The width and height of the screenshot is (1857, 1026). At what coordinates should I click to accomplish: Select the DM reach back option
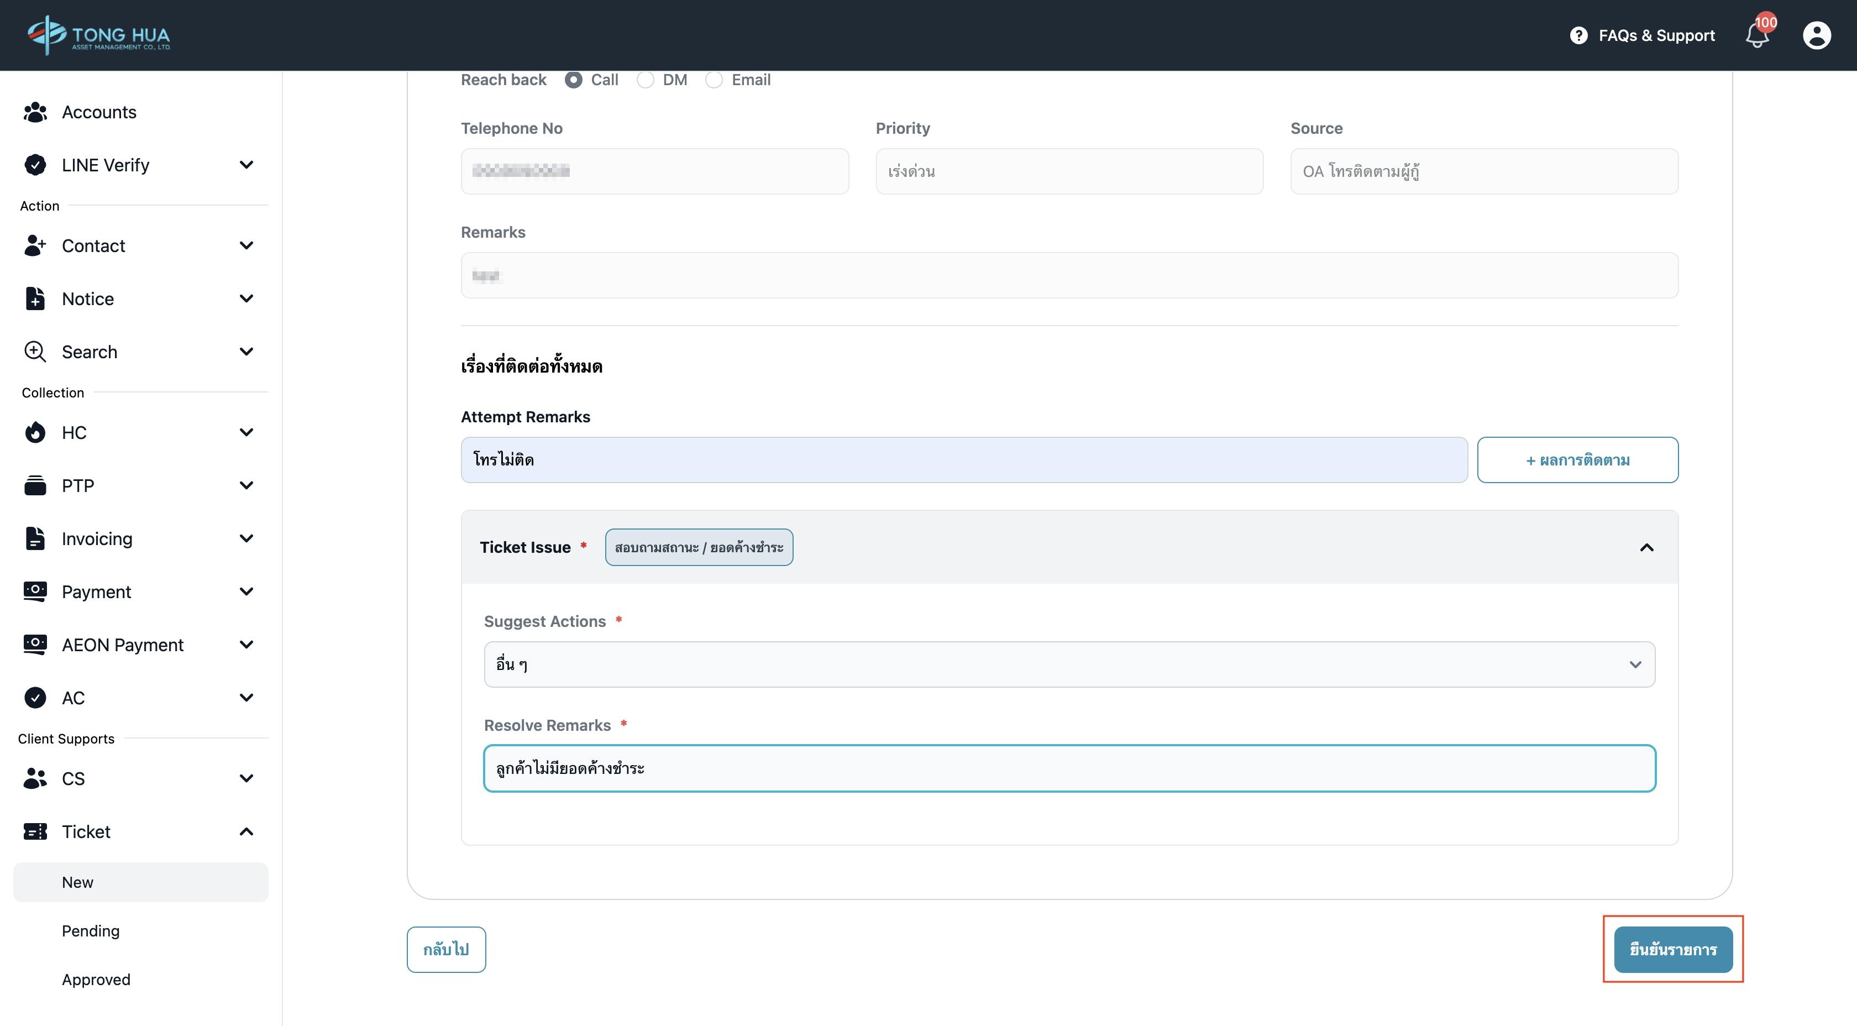pos(645,80)
